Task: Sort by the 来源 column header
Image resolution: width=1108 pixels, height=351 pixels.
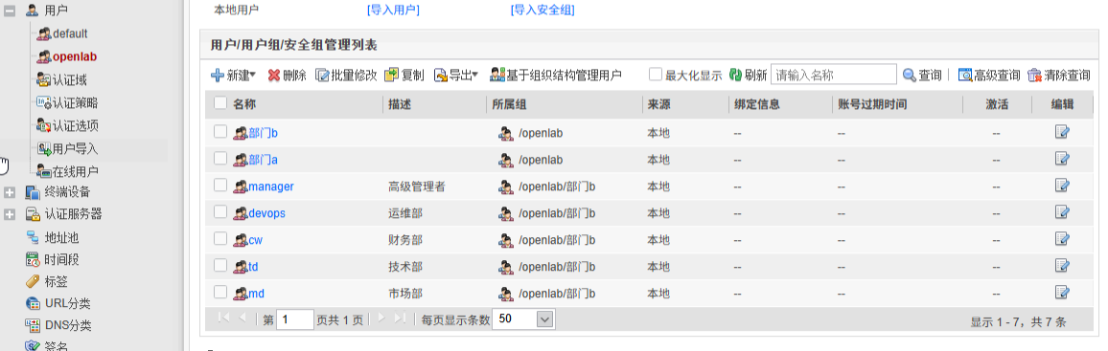Action: 658,104
